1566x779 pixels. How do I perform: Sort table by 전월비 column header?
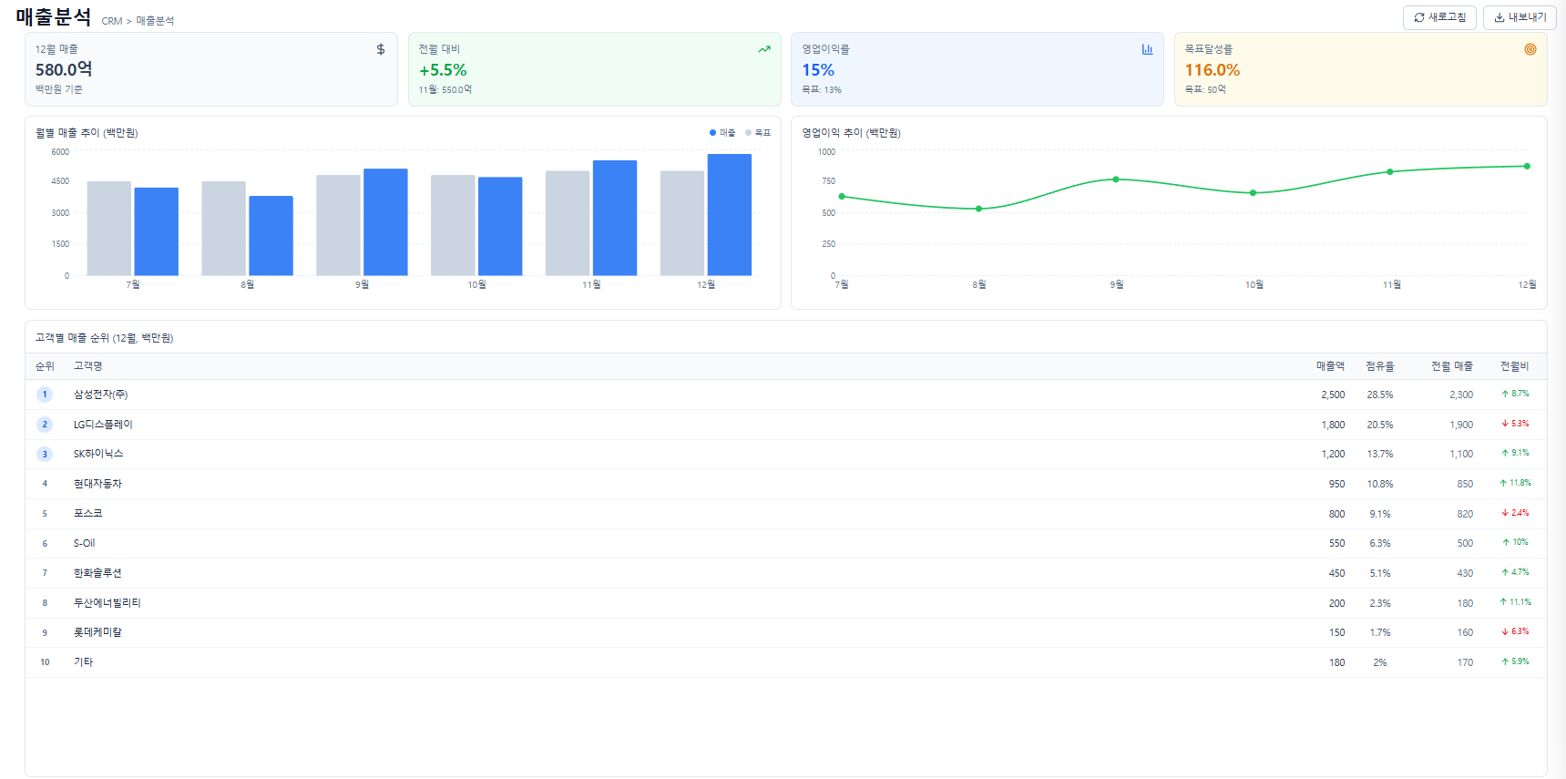click(x=1514, y=366)
